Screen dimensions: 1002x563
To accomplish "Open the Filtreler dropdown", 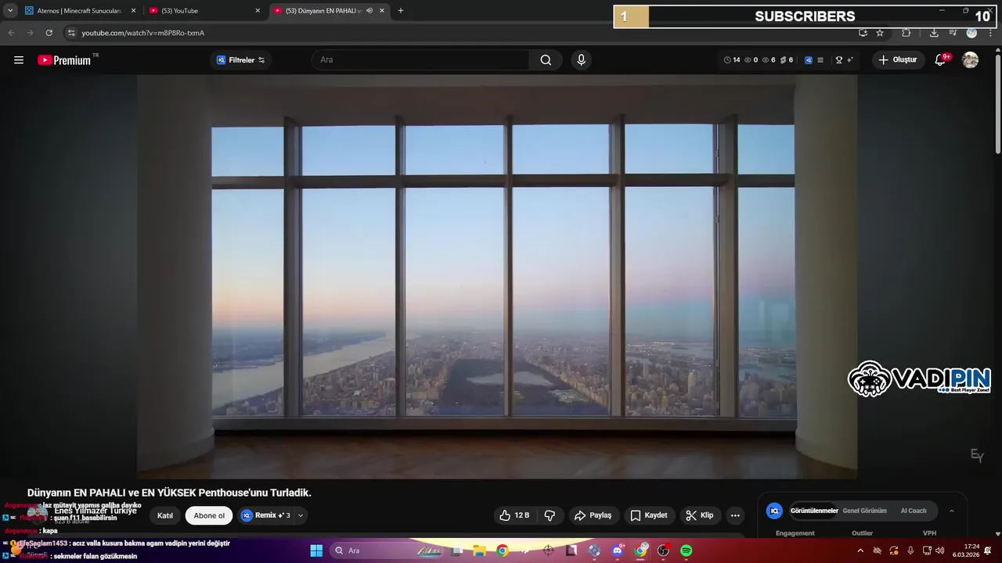I will coord(241,60).
